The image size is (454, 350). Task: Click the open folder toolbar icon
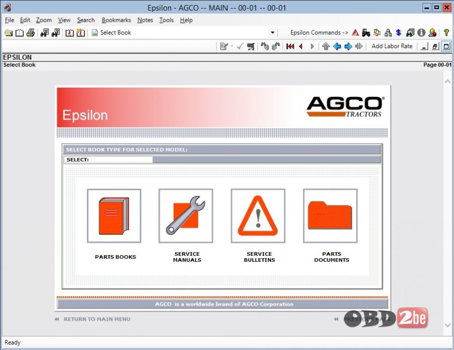click(9, 33)
